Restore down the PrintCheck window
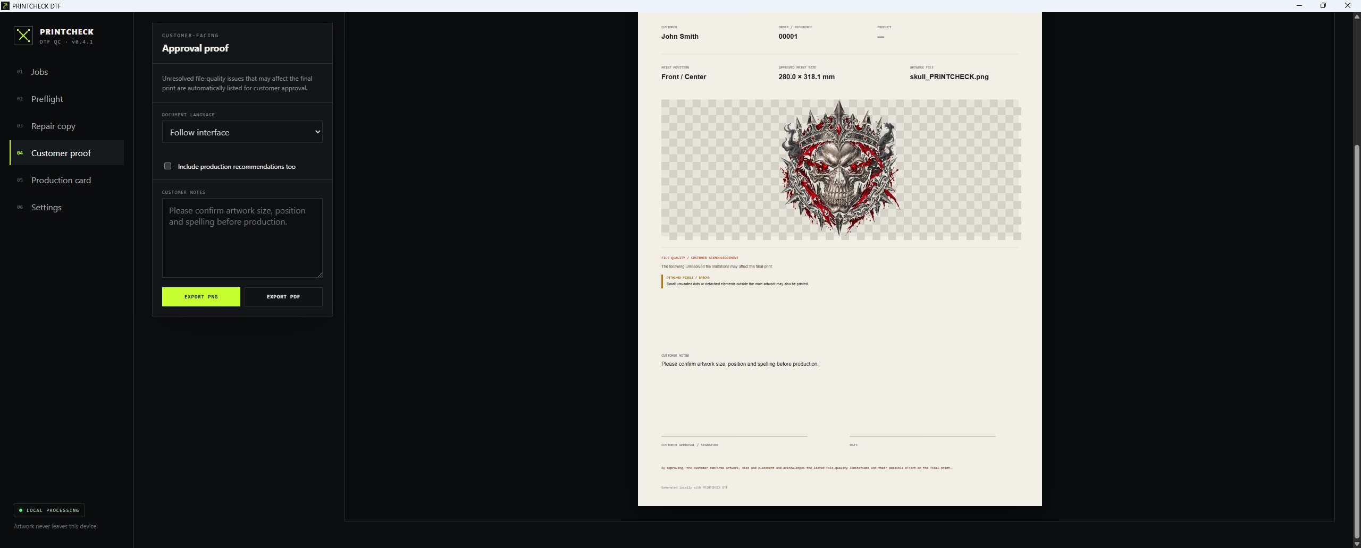This screenshot has width=1361, height=548. click(x=1323, y=6)
